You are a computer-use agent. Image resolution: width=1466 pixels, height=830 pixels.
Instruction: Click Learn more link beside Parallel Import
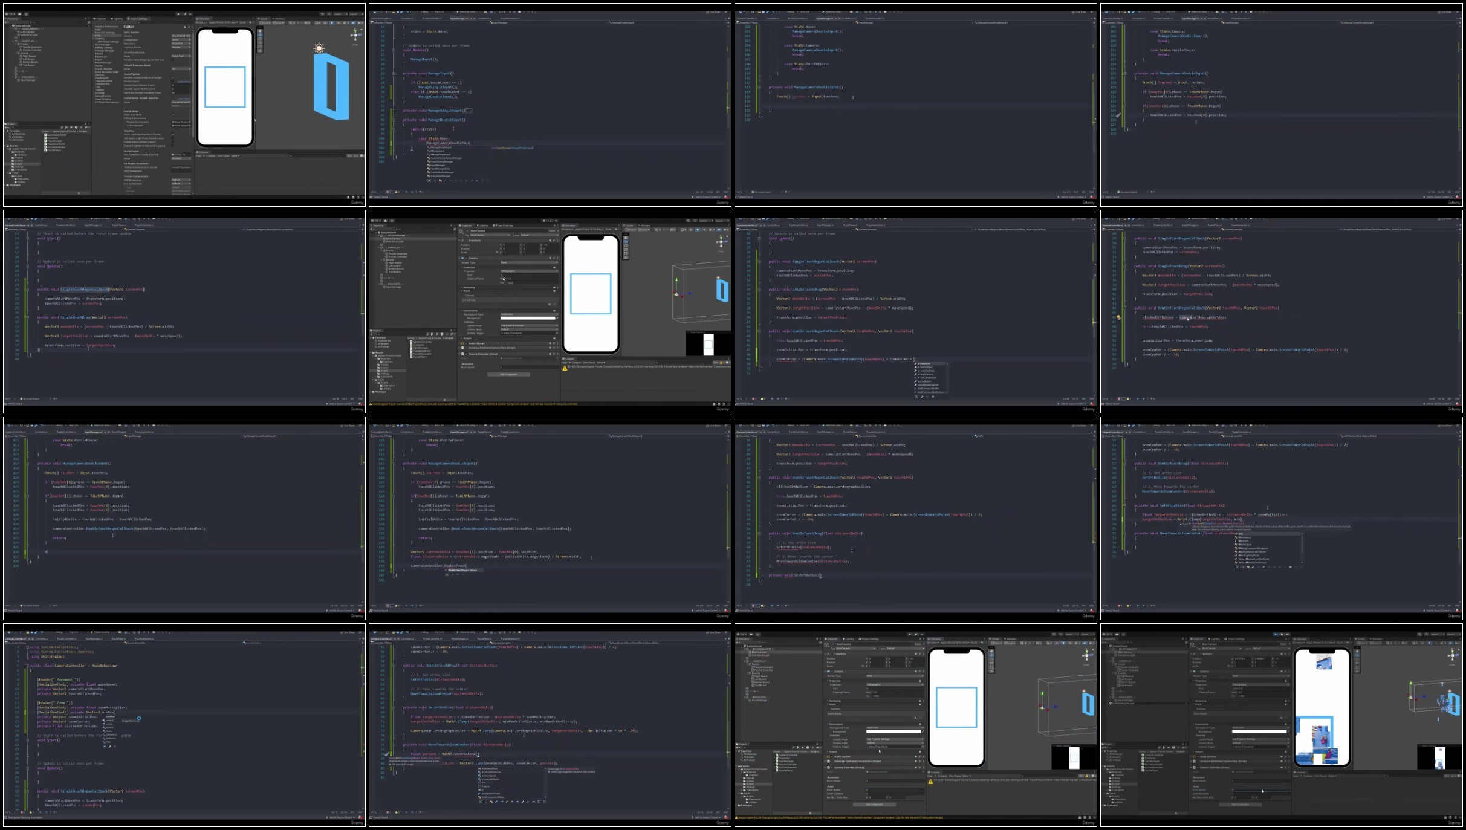tap(184, 82)
